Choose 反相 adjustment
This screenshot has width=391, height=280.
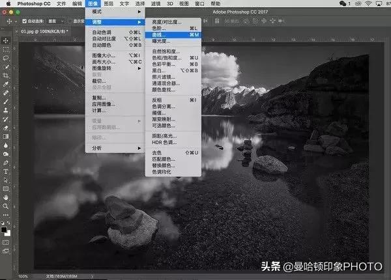coord(173,100)
